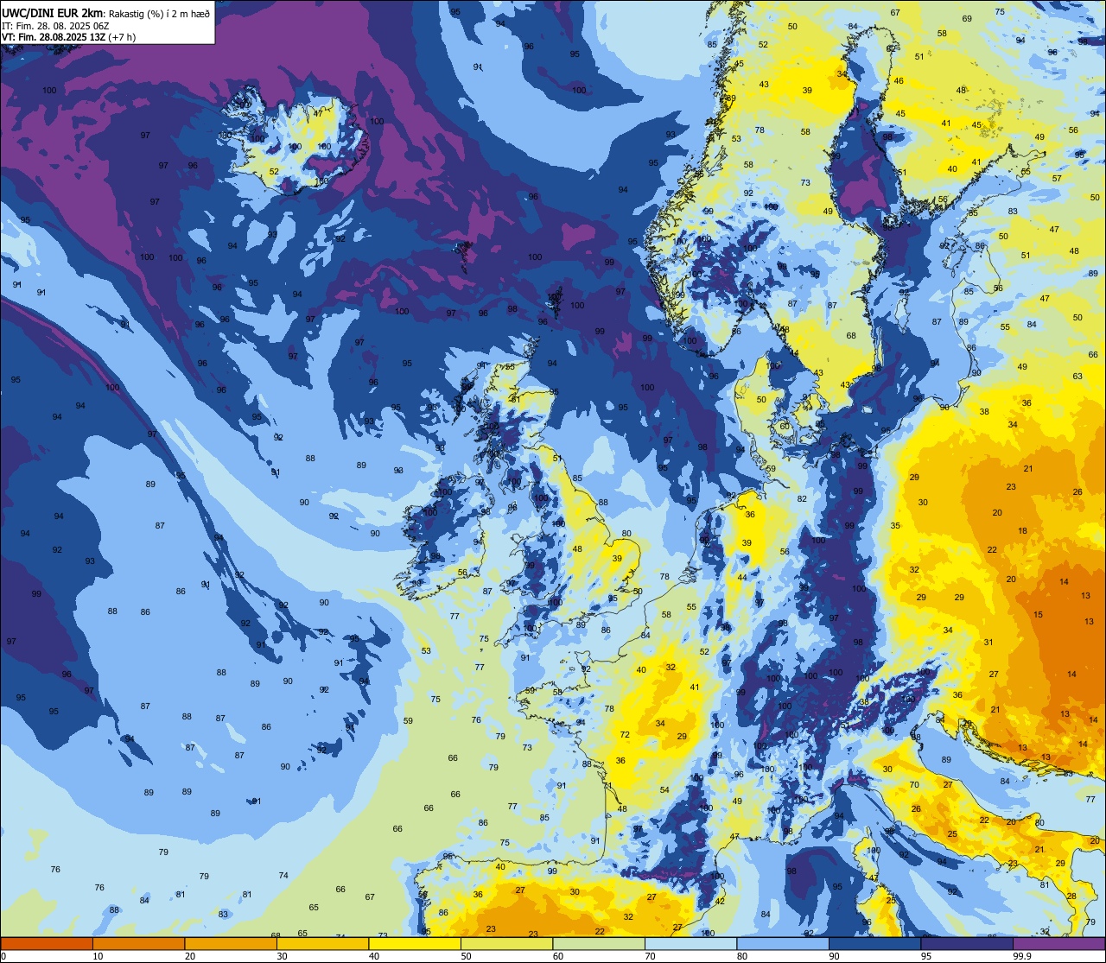Click the 60–70 light green legend segment
Screen dimensions: 1106x963
(599, 943)
